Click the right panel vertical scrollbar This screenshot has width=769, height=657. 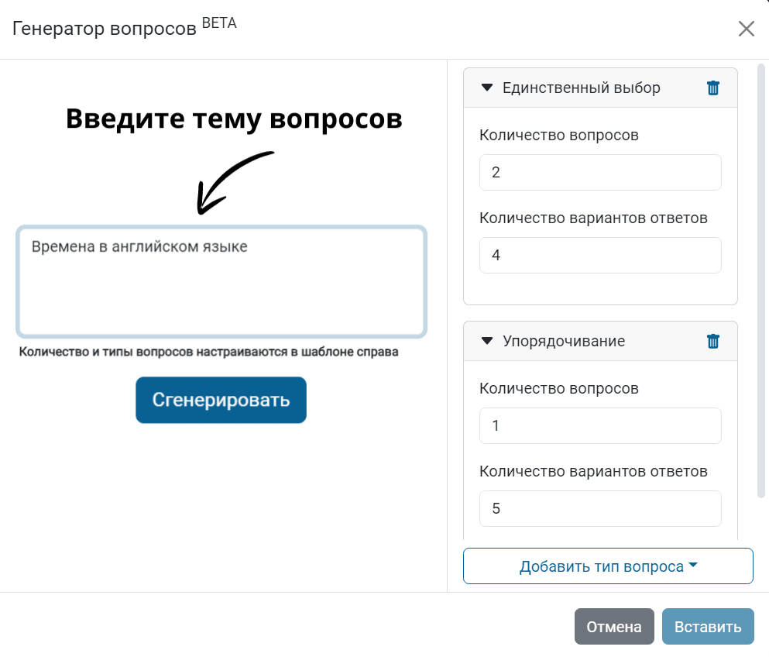click(x=762, y=280)
